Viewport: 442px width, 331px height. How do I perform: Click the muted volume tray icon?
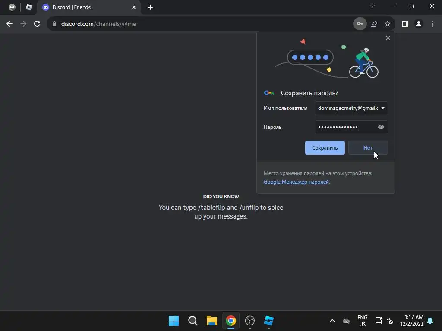pyautogui.click(x=390, y=321)
